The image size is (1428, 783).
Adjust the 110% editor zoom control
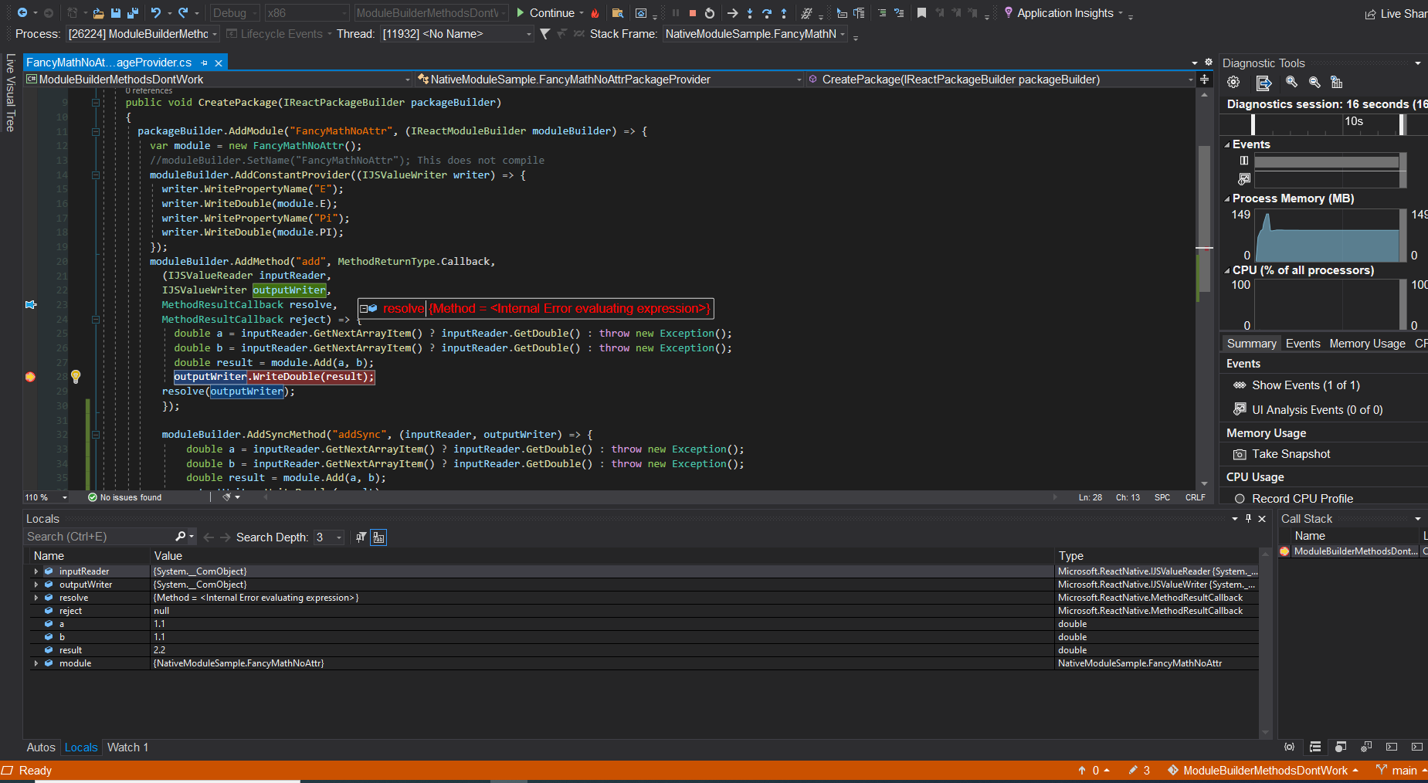44,497
